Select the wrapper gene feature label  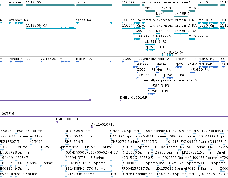16,2
